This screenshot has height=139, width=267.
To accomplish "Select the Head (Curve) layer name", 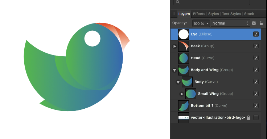I will (x=202, y=58).
